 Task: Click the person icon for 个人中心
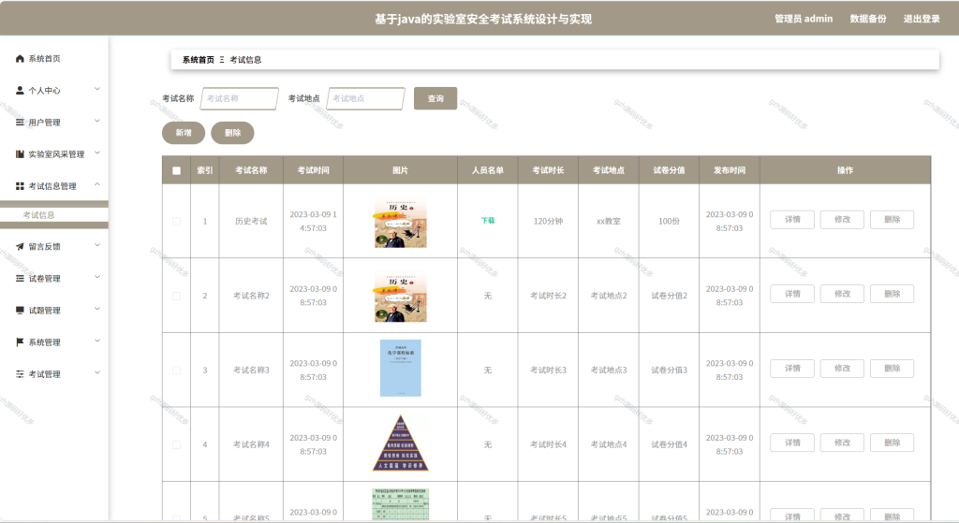[20, 91]
